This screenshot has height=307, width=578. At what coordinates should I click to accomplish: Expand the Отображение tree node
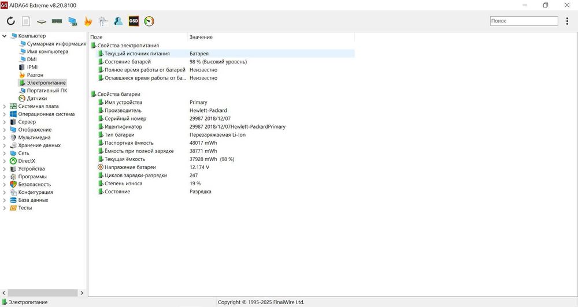[x=5, y=130]
